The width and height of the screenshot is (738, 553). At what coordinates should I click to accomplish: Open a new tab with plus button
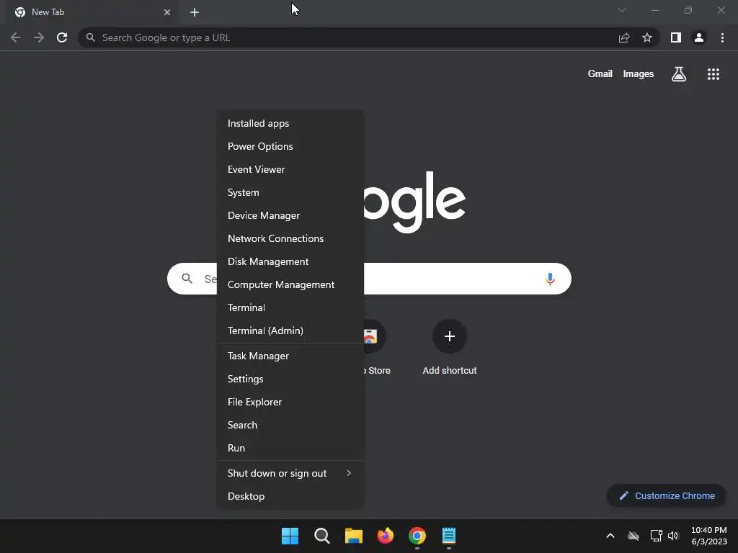click(x=195, y=12)
